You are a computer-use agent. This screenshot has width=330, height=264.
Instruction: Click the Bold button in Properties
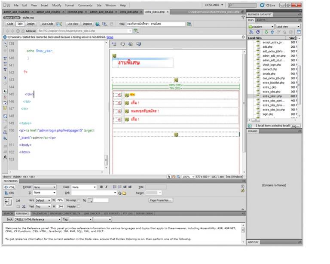coord(101,187)
